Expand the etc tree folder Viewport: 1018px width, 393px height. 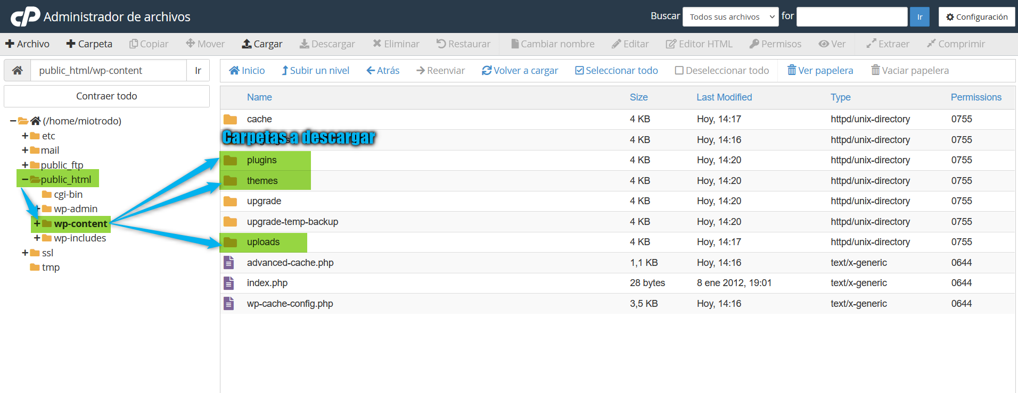click(25, 136)
